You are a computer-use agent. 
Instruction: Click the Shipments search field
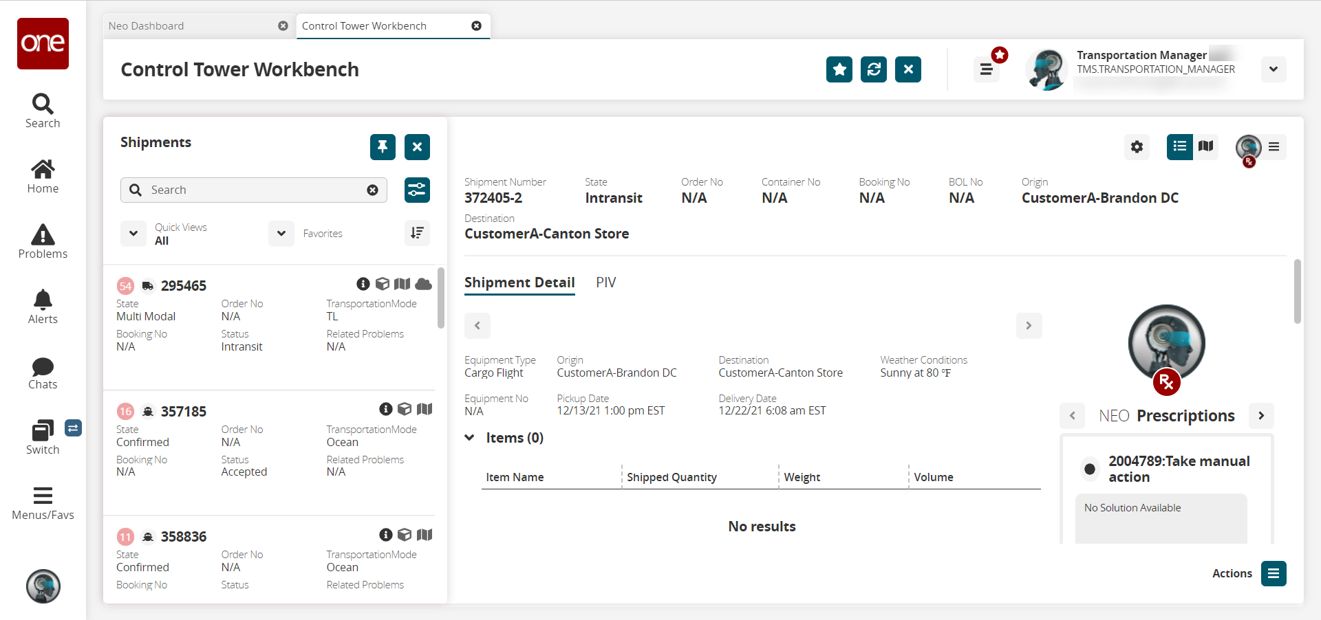[x=255, y=190]
